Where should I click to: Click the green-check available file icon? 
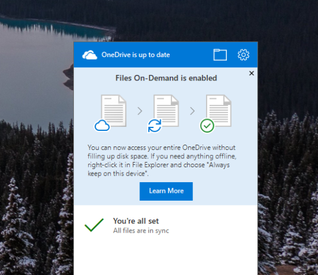click(216, 114)
